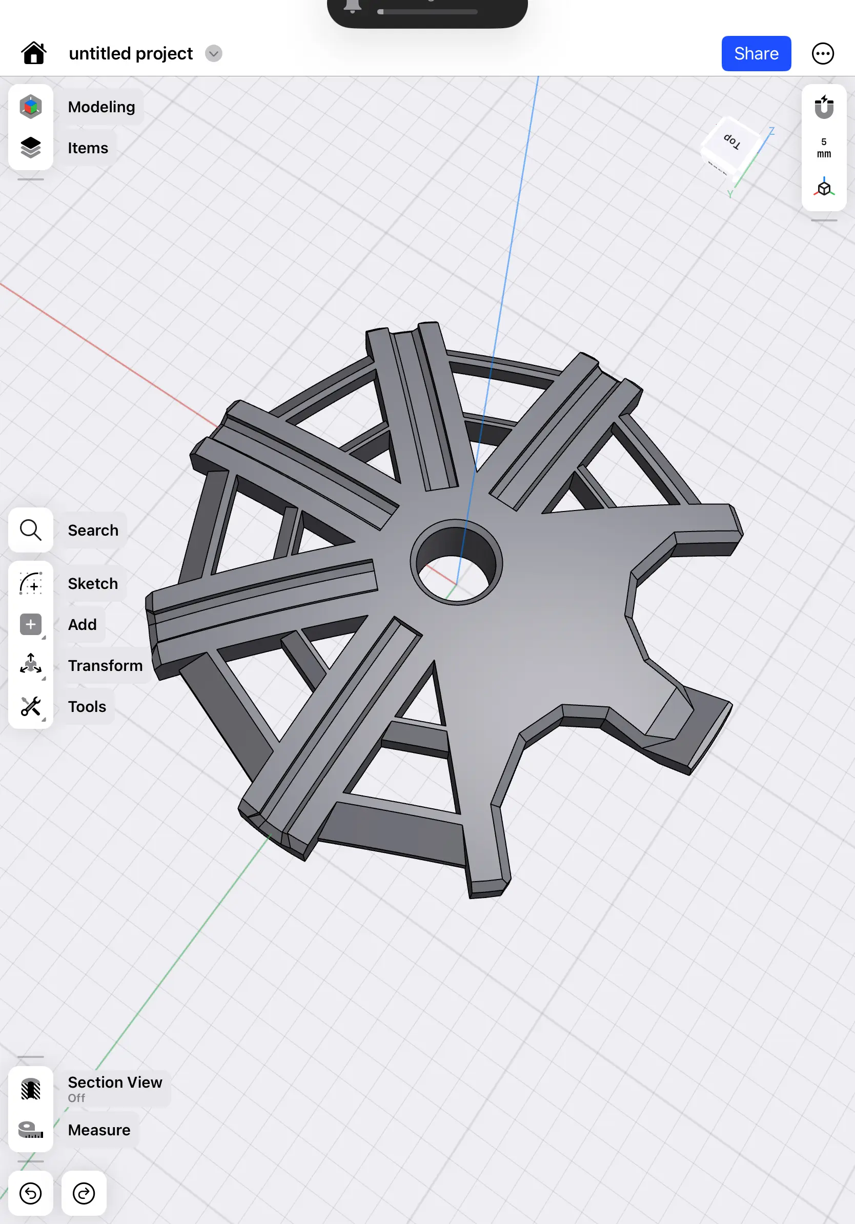Screen dimensions: 855x1224
Task: Toggle snapping magnet icon
Action: point(824,107)
